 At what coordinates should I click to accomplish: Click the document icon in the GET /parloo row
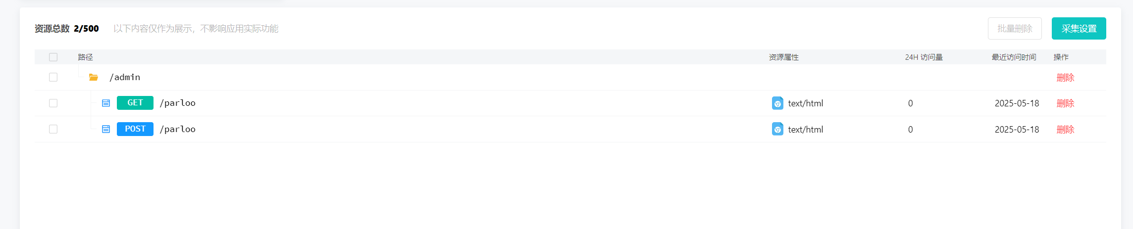coord(106,103)
